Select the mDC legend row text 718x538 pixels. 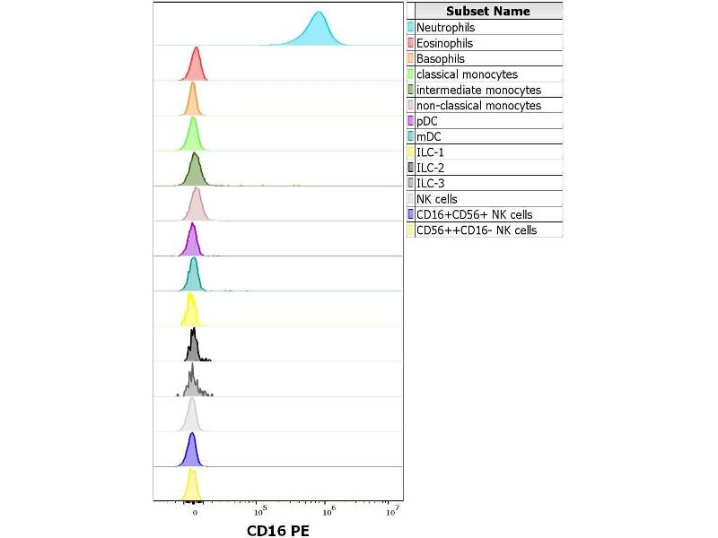tap(429, 136)
